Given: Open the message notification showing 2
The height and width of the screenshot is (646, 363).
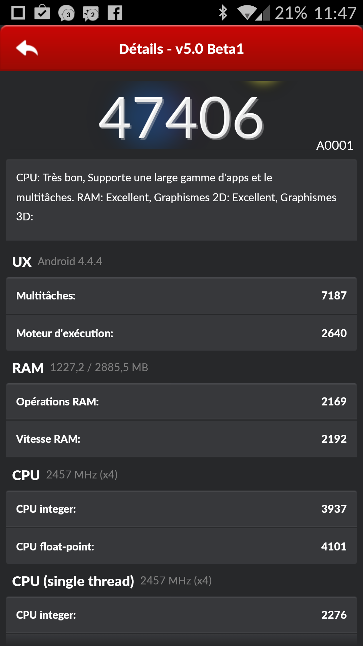Looking at the screenshot, I should 91,14.
